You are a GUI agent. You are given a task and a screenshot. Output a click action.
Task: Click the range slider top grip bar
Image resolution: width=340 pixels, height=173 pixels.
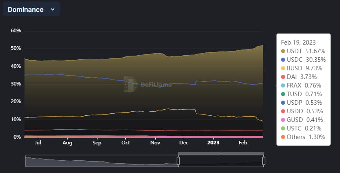221,153
